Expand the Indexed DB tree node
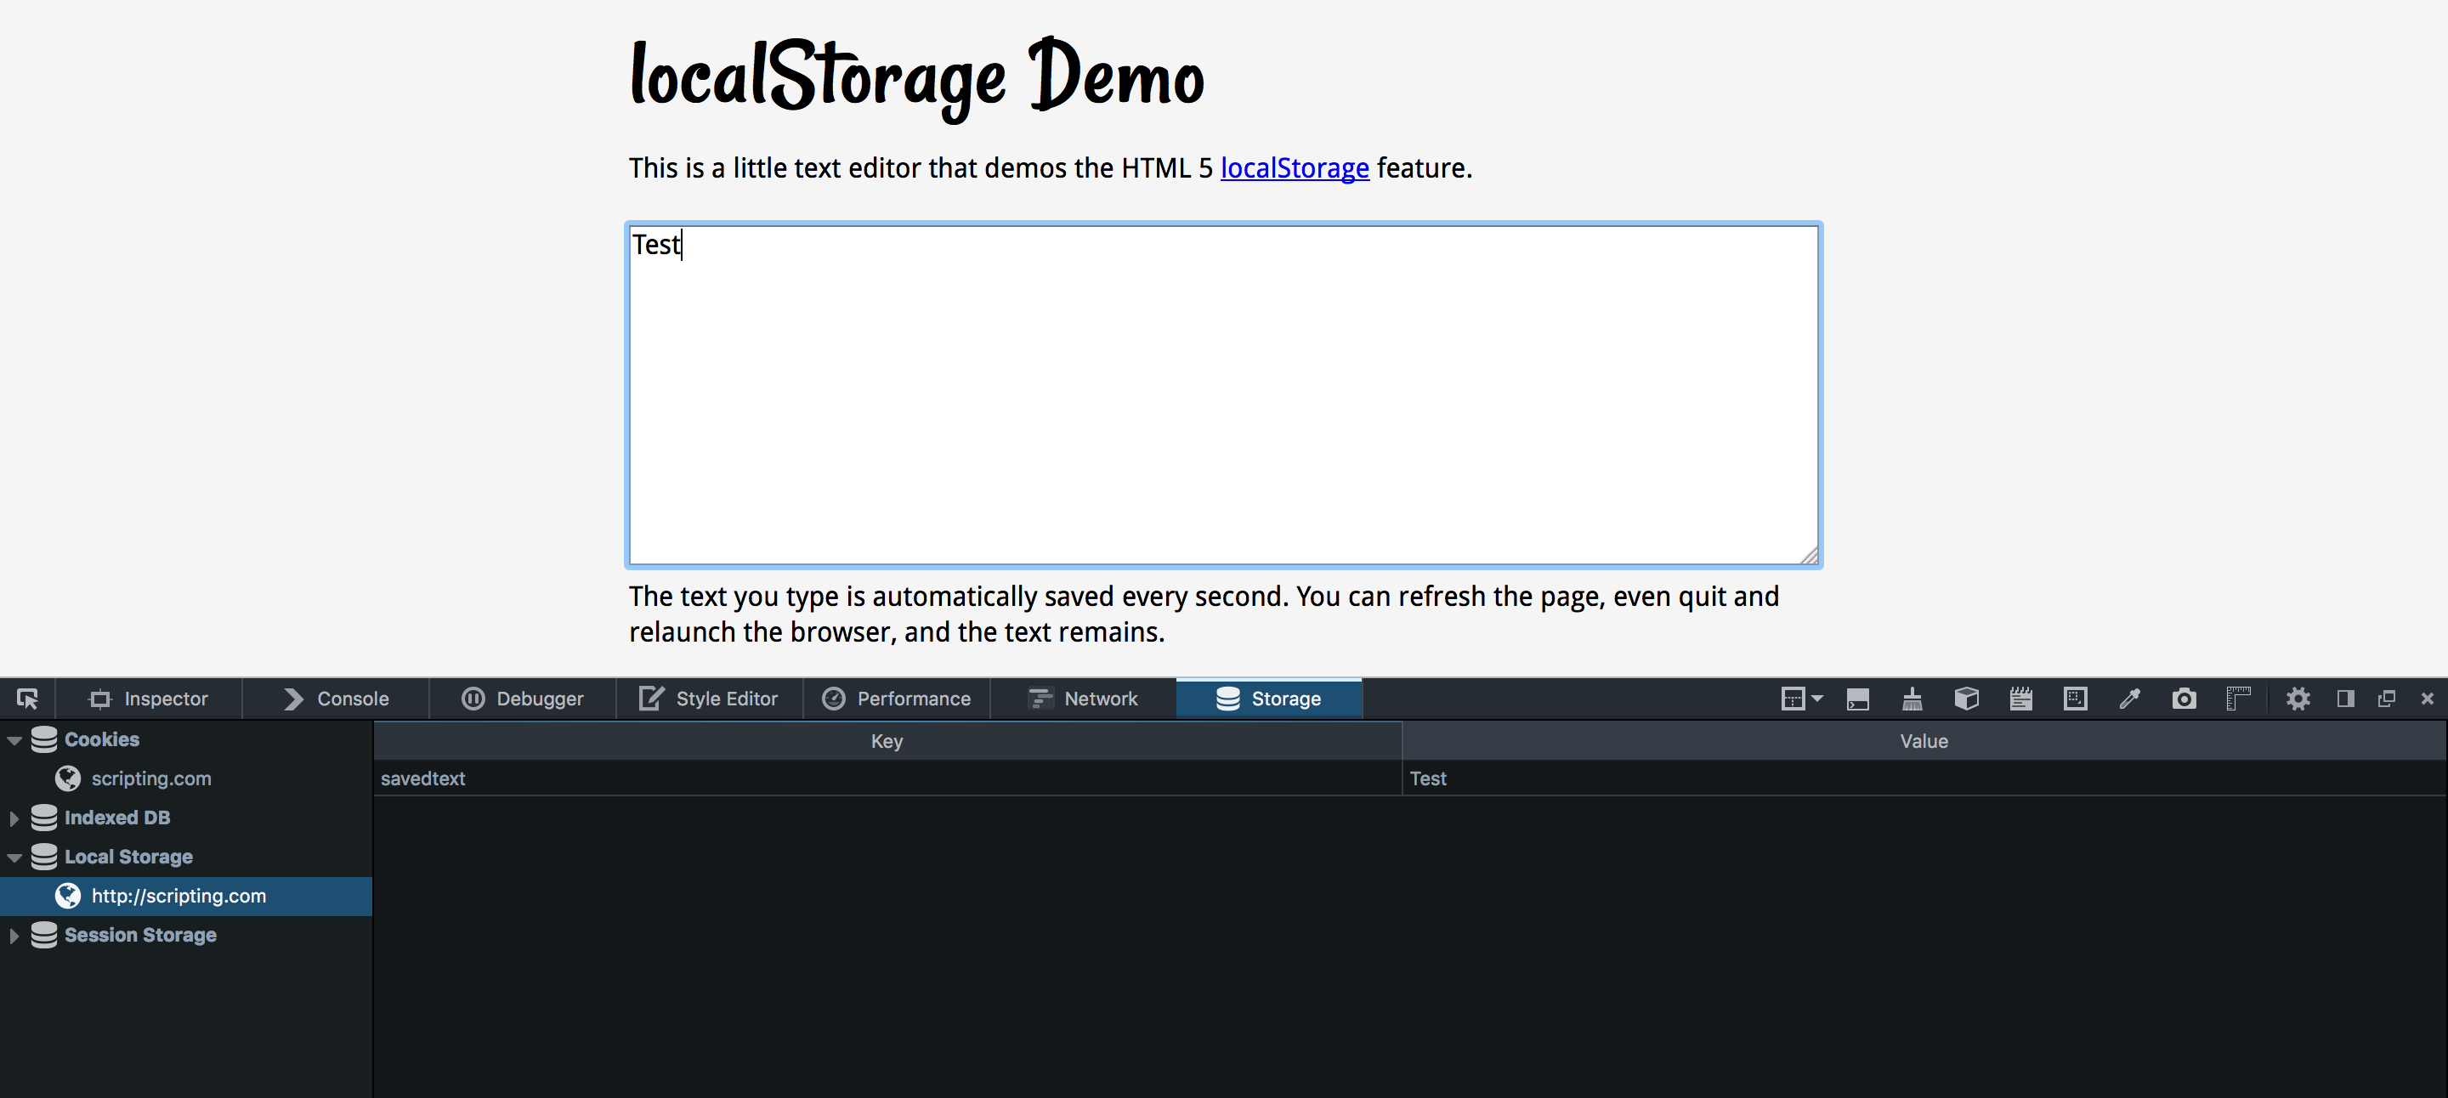 14,818
